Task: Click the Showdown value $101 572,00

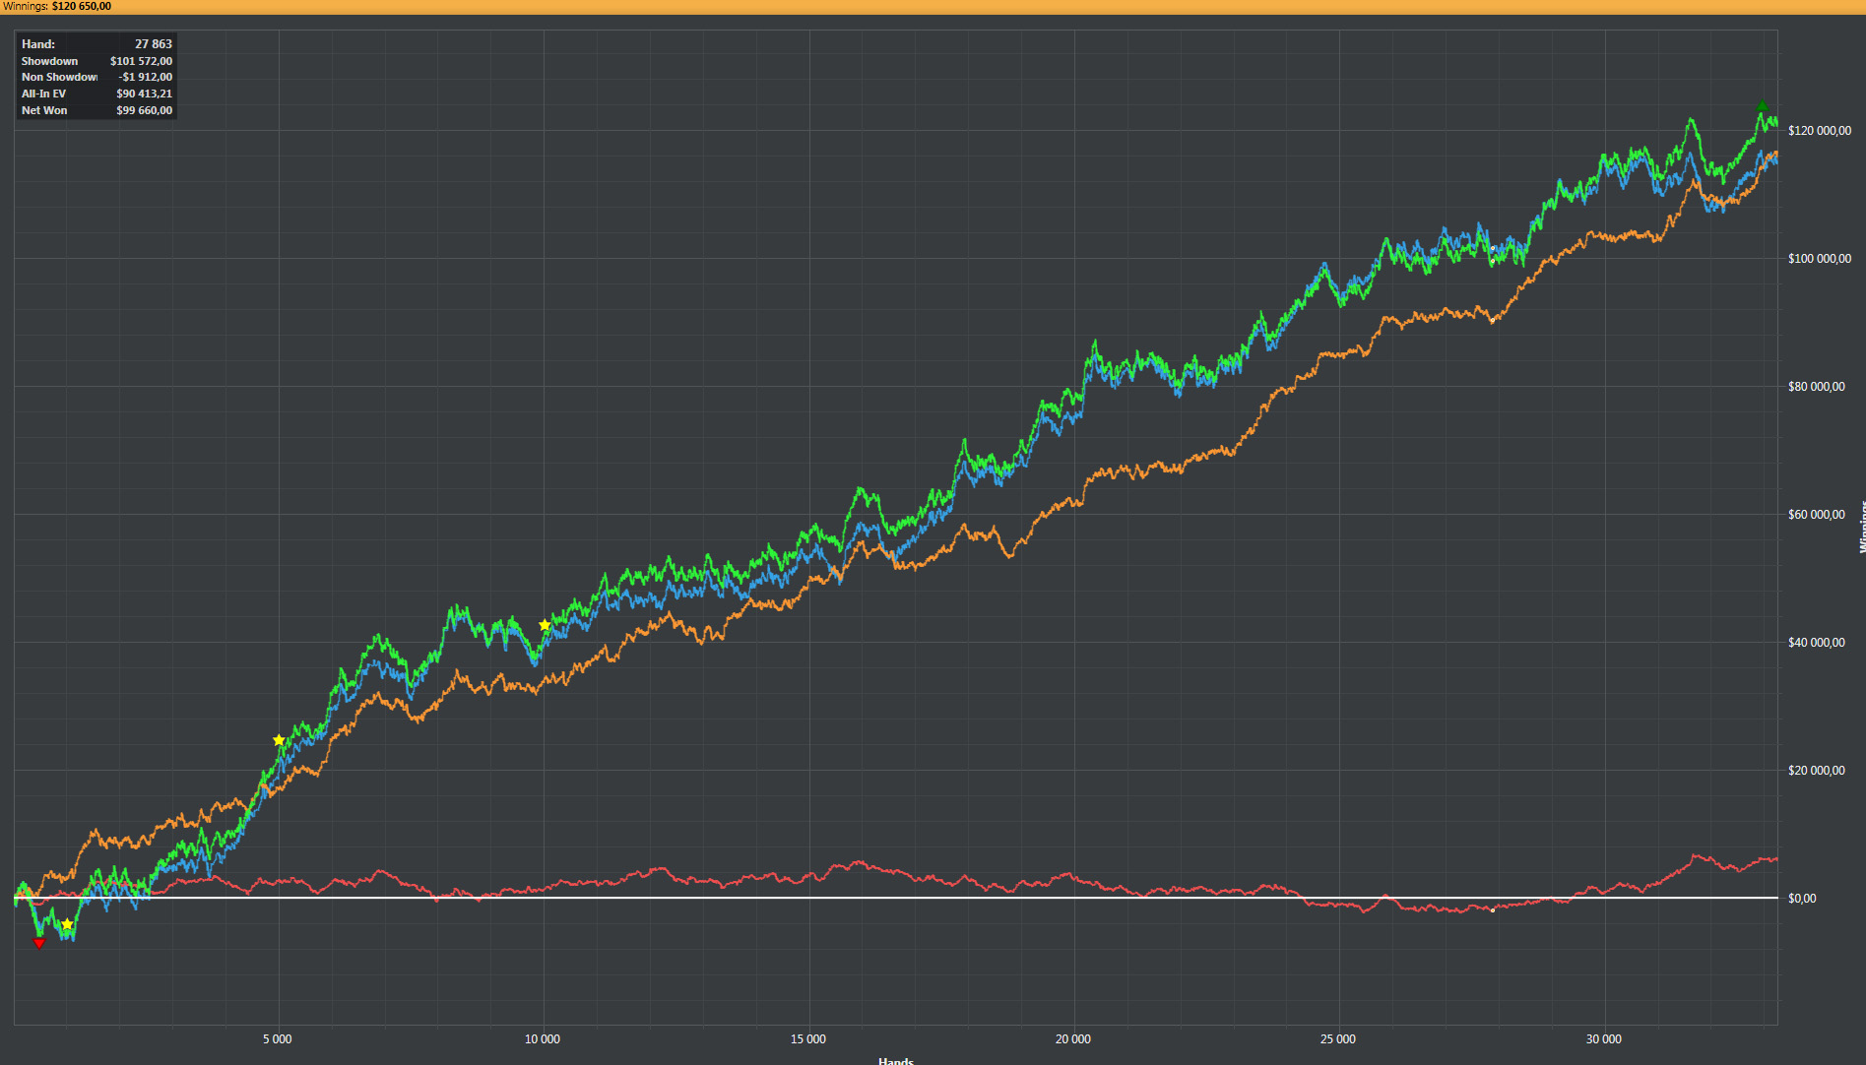Action: tap(141, 61)
